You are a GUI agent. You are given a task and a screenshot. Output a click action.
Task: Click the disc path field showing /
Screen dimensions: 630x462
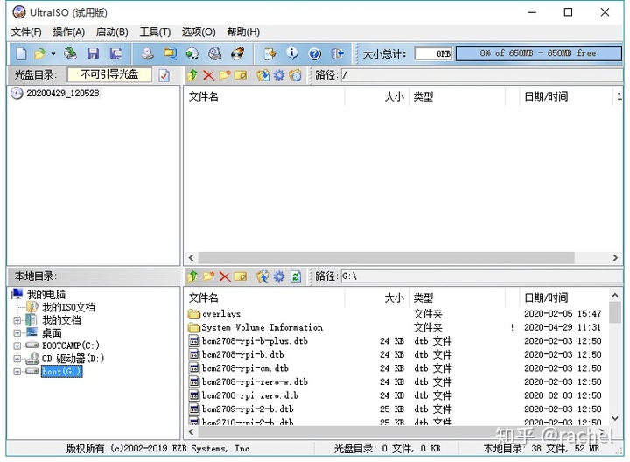click(x=482, y=75)
